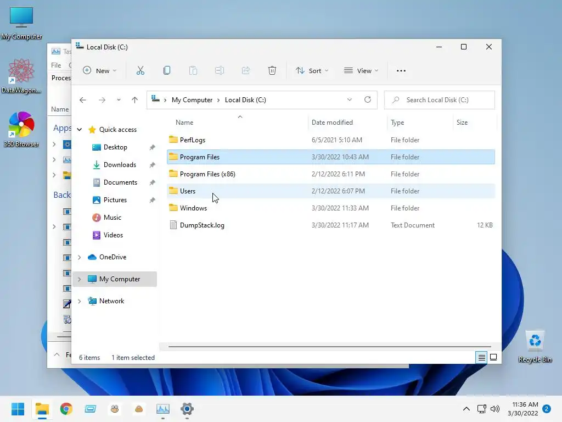Select the Recycle Bin desktop icon
Image resolution: width=562 pixels, height=422 pixels.
pyautogui.click(x=535, y=346)
